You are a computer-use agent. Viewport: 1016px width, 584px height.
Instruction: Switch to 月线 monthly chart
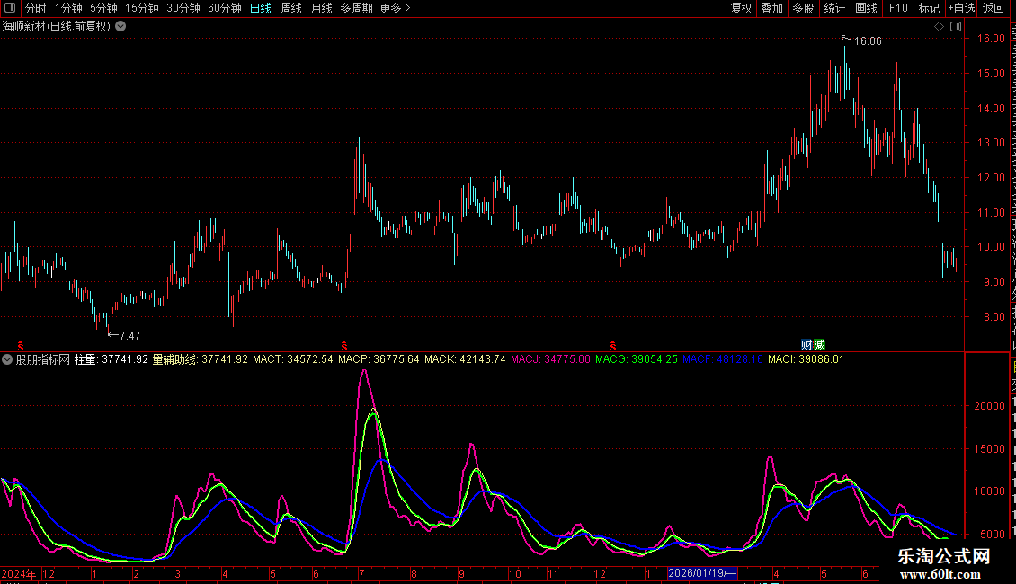tap(321, 8)
